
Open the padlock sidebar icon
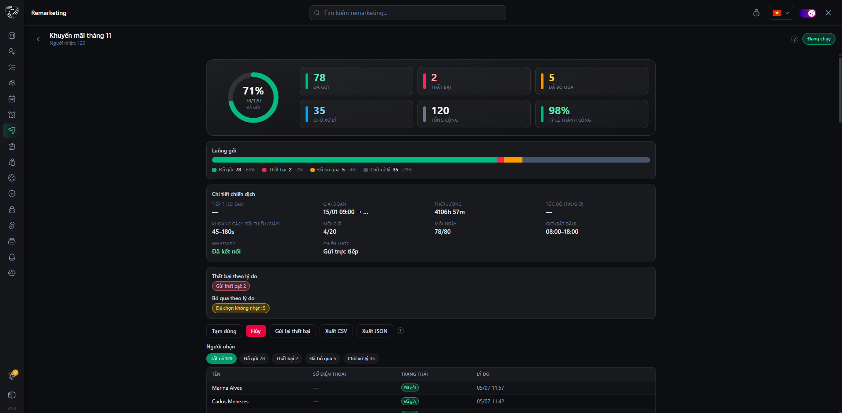click(12, 210)
